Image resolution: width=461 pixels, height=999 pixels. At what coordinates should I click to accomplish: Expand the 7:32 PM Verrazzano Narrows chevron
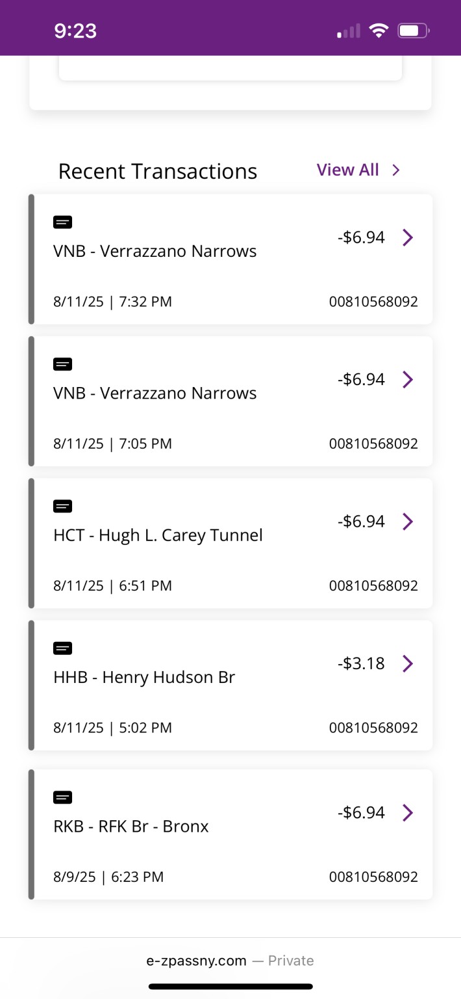pos(408,237)
